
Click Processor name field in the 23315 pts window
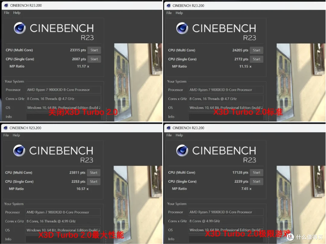(63, 90)
